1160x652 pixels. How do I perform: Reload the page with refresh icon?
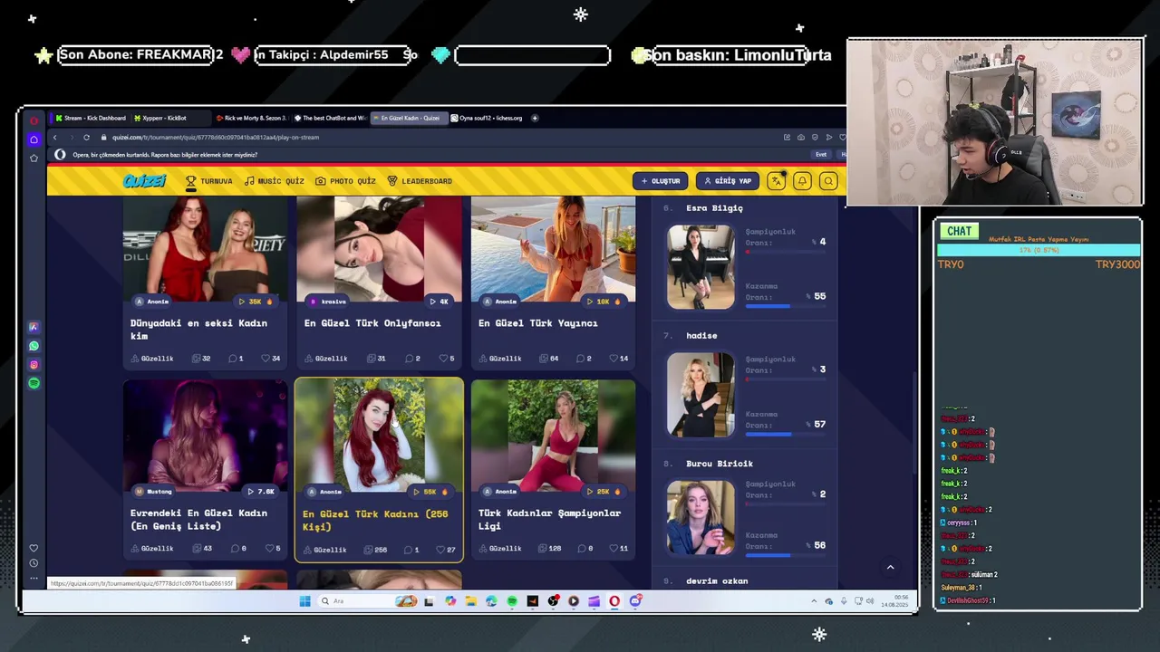coord(86,138)
